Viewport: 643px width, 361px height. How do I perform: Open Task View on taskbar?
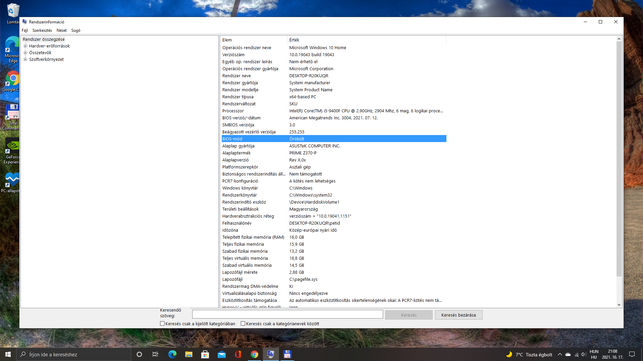pyautogui.click(x=155, y=354)
